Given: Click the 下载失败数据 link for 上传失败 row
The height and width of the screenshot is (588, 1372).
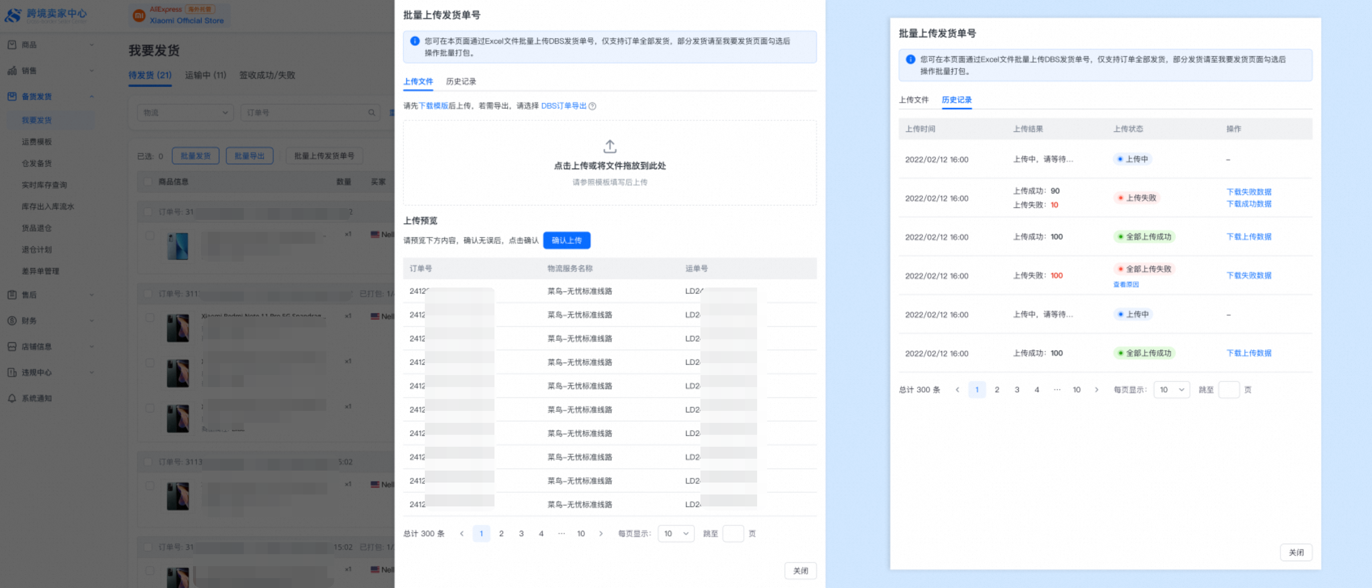Looking at the screenshot, I should click(x=1248, y=192).
